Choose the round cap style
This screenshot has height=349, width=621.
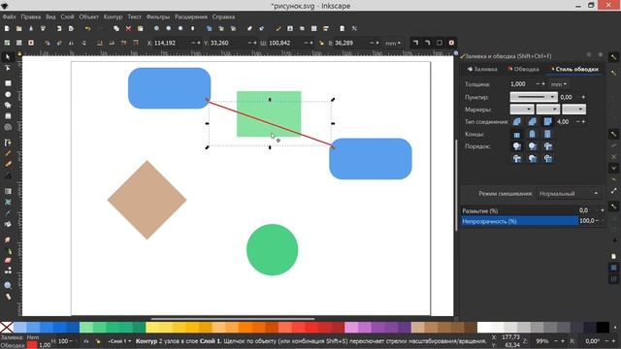(533, 134)
